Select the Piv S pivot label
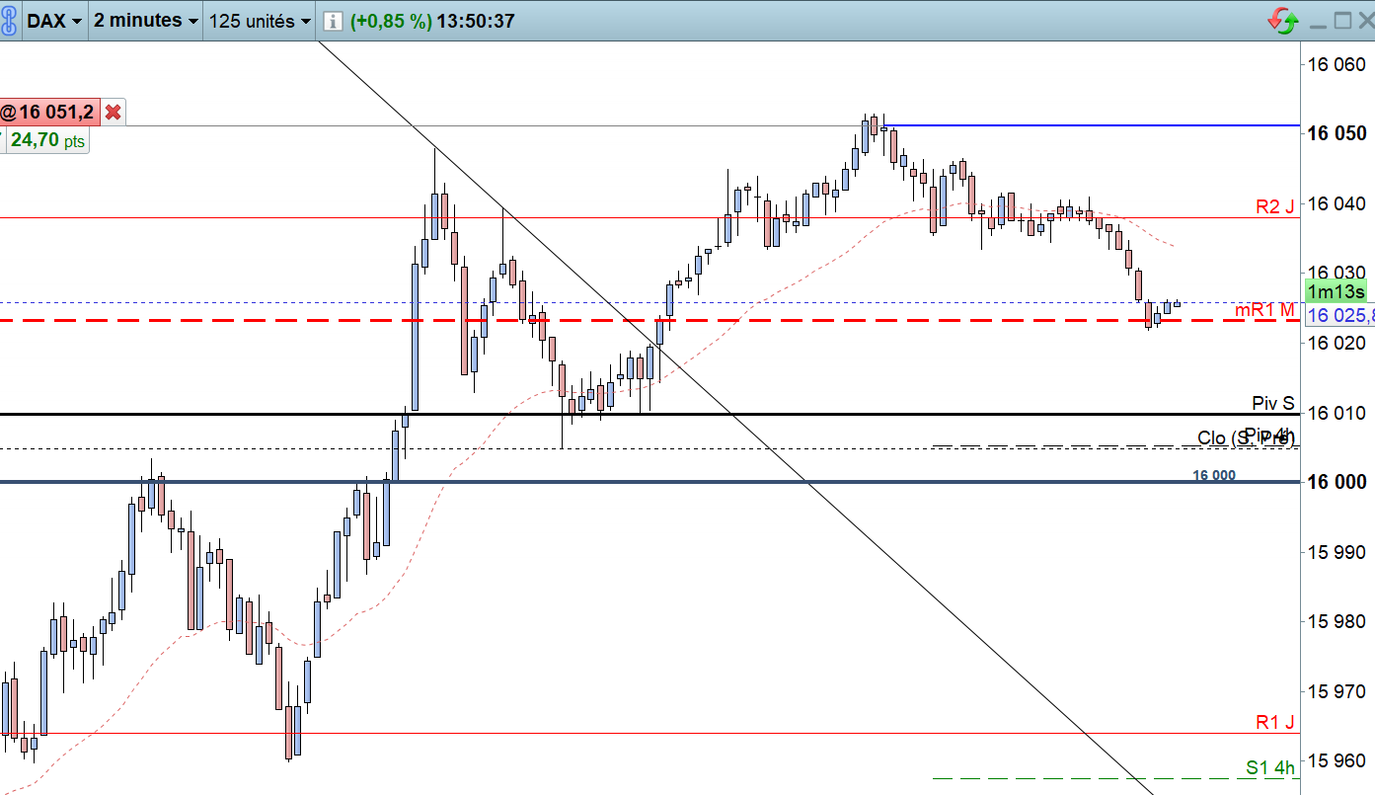 (x=1273, y=404)
